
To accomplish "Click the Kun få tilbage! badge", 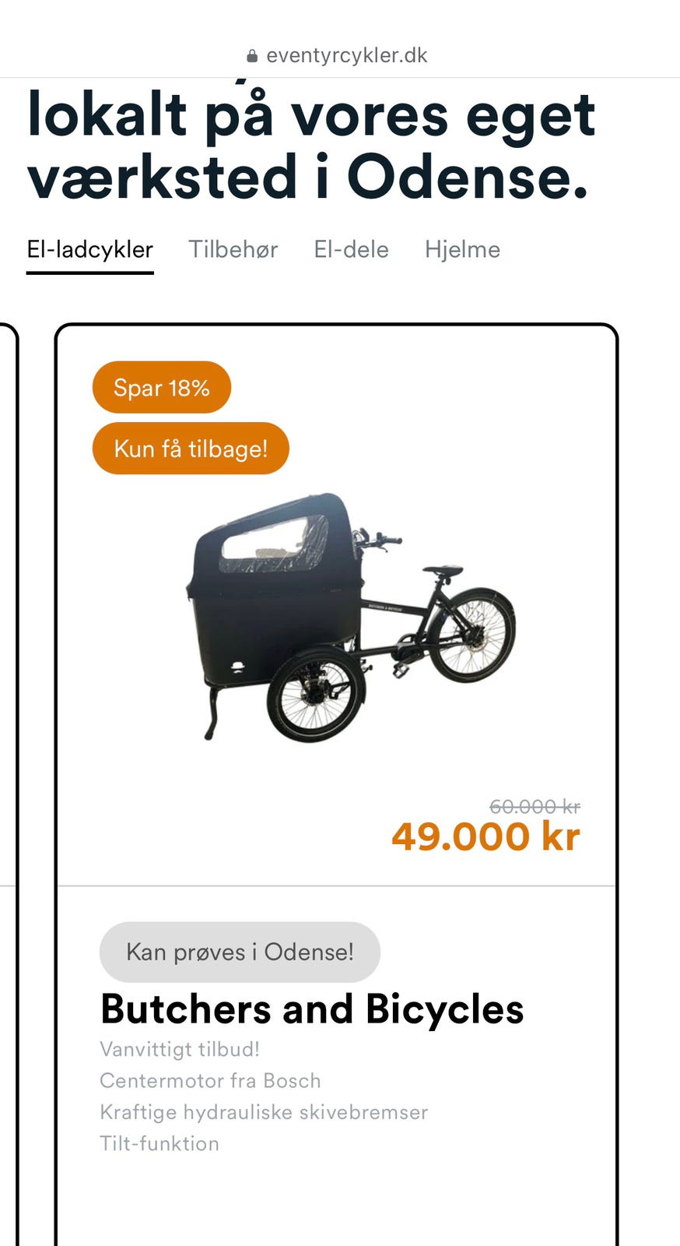I will pos(191,448).
